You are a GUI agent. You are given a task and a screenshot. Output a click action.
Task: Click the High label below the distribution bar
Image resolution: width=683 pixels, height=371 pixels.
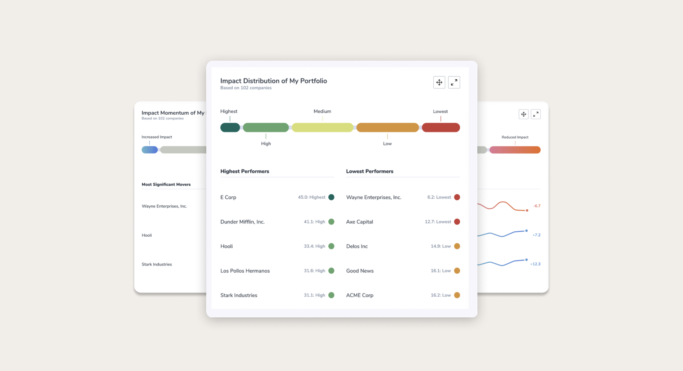[x=266, y=144]
